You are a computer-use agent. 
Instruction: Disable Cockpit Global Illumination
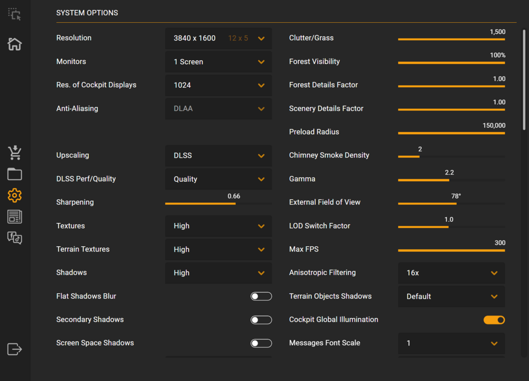(494, 320)
